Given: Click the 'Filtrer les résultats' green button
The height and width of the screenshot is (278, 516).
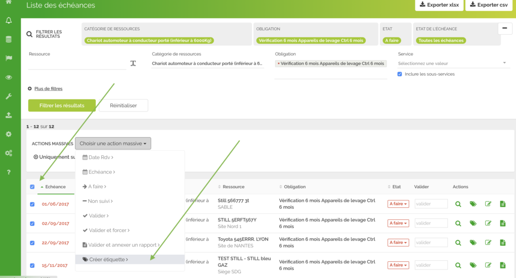Looking at the screenshot, I should pos(61,105).
